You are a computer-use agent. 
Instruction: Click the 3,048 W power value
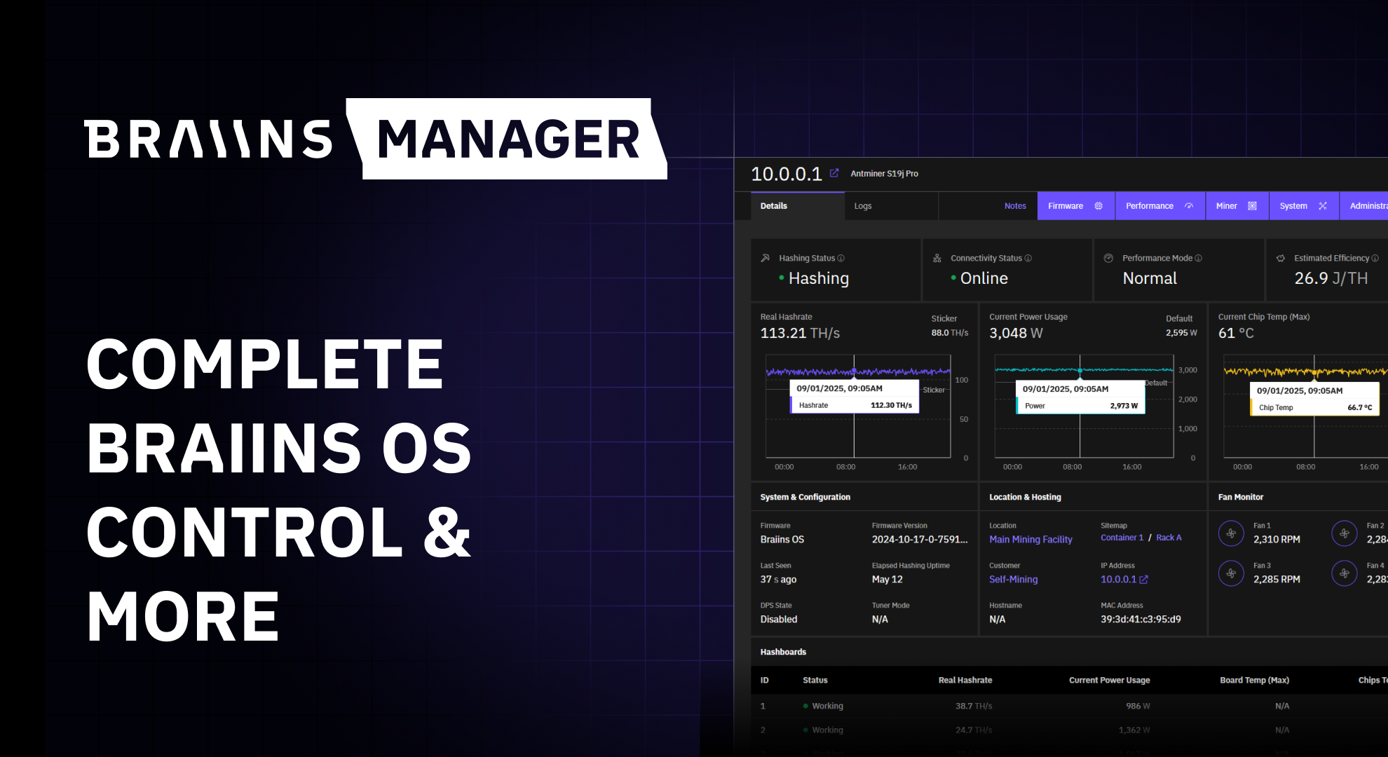click(1016, 333)
